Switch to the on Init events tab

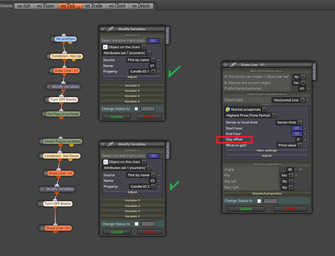[24, 6]
